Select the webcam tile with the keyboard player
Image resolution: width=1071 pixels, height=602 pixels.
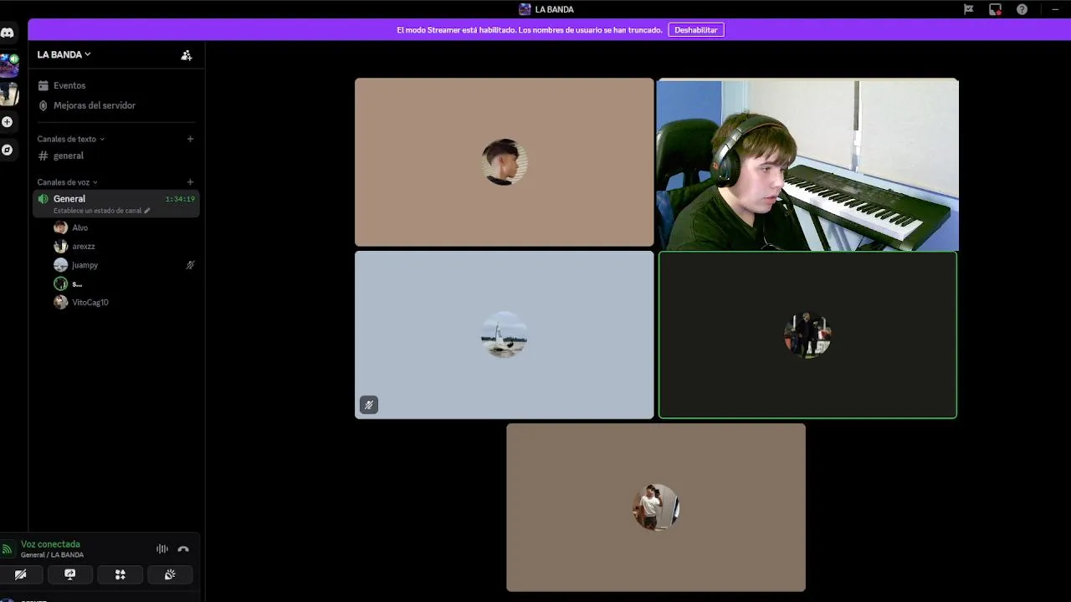[807, 165]
